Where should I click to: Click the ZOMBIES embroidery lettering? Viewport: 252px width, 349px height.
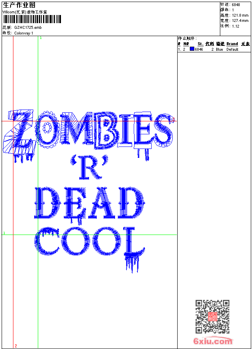coord(88,135)
